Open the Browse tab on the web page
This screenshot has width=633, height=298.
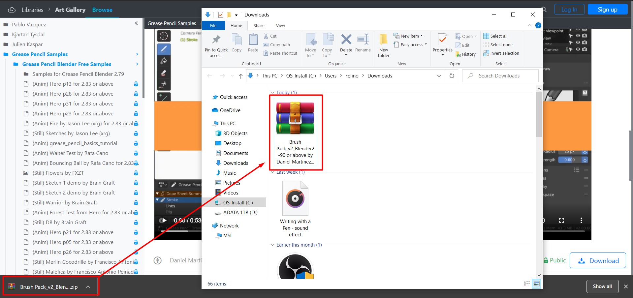102,10
